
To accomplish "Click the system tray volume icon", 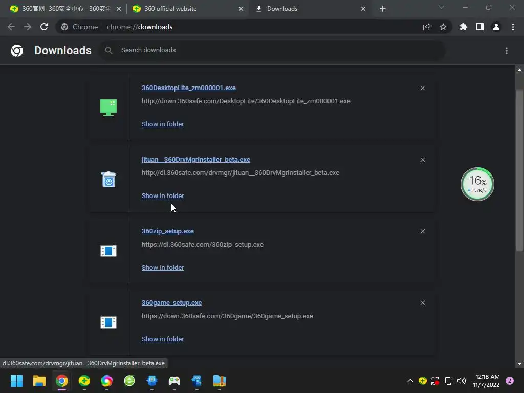I will point(462,381).
